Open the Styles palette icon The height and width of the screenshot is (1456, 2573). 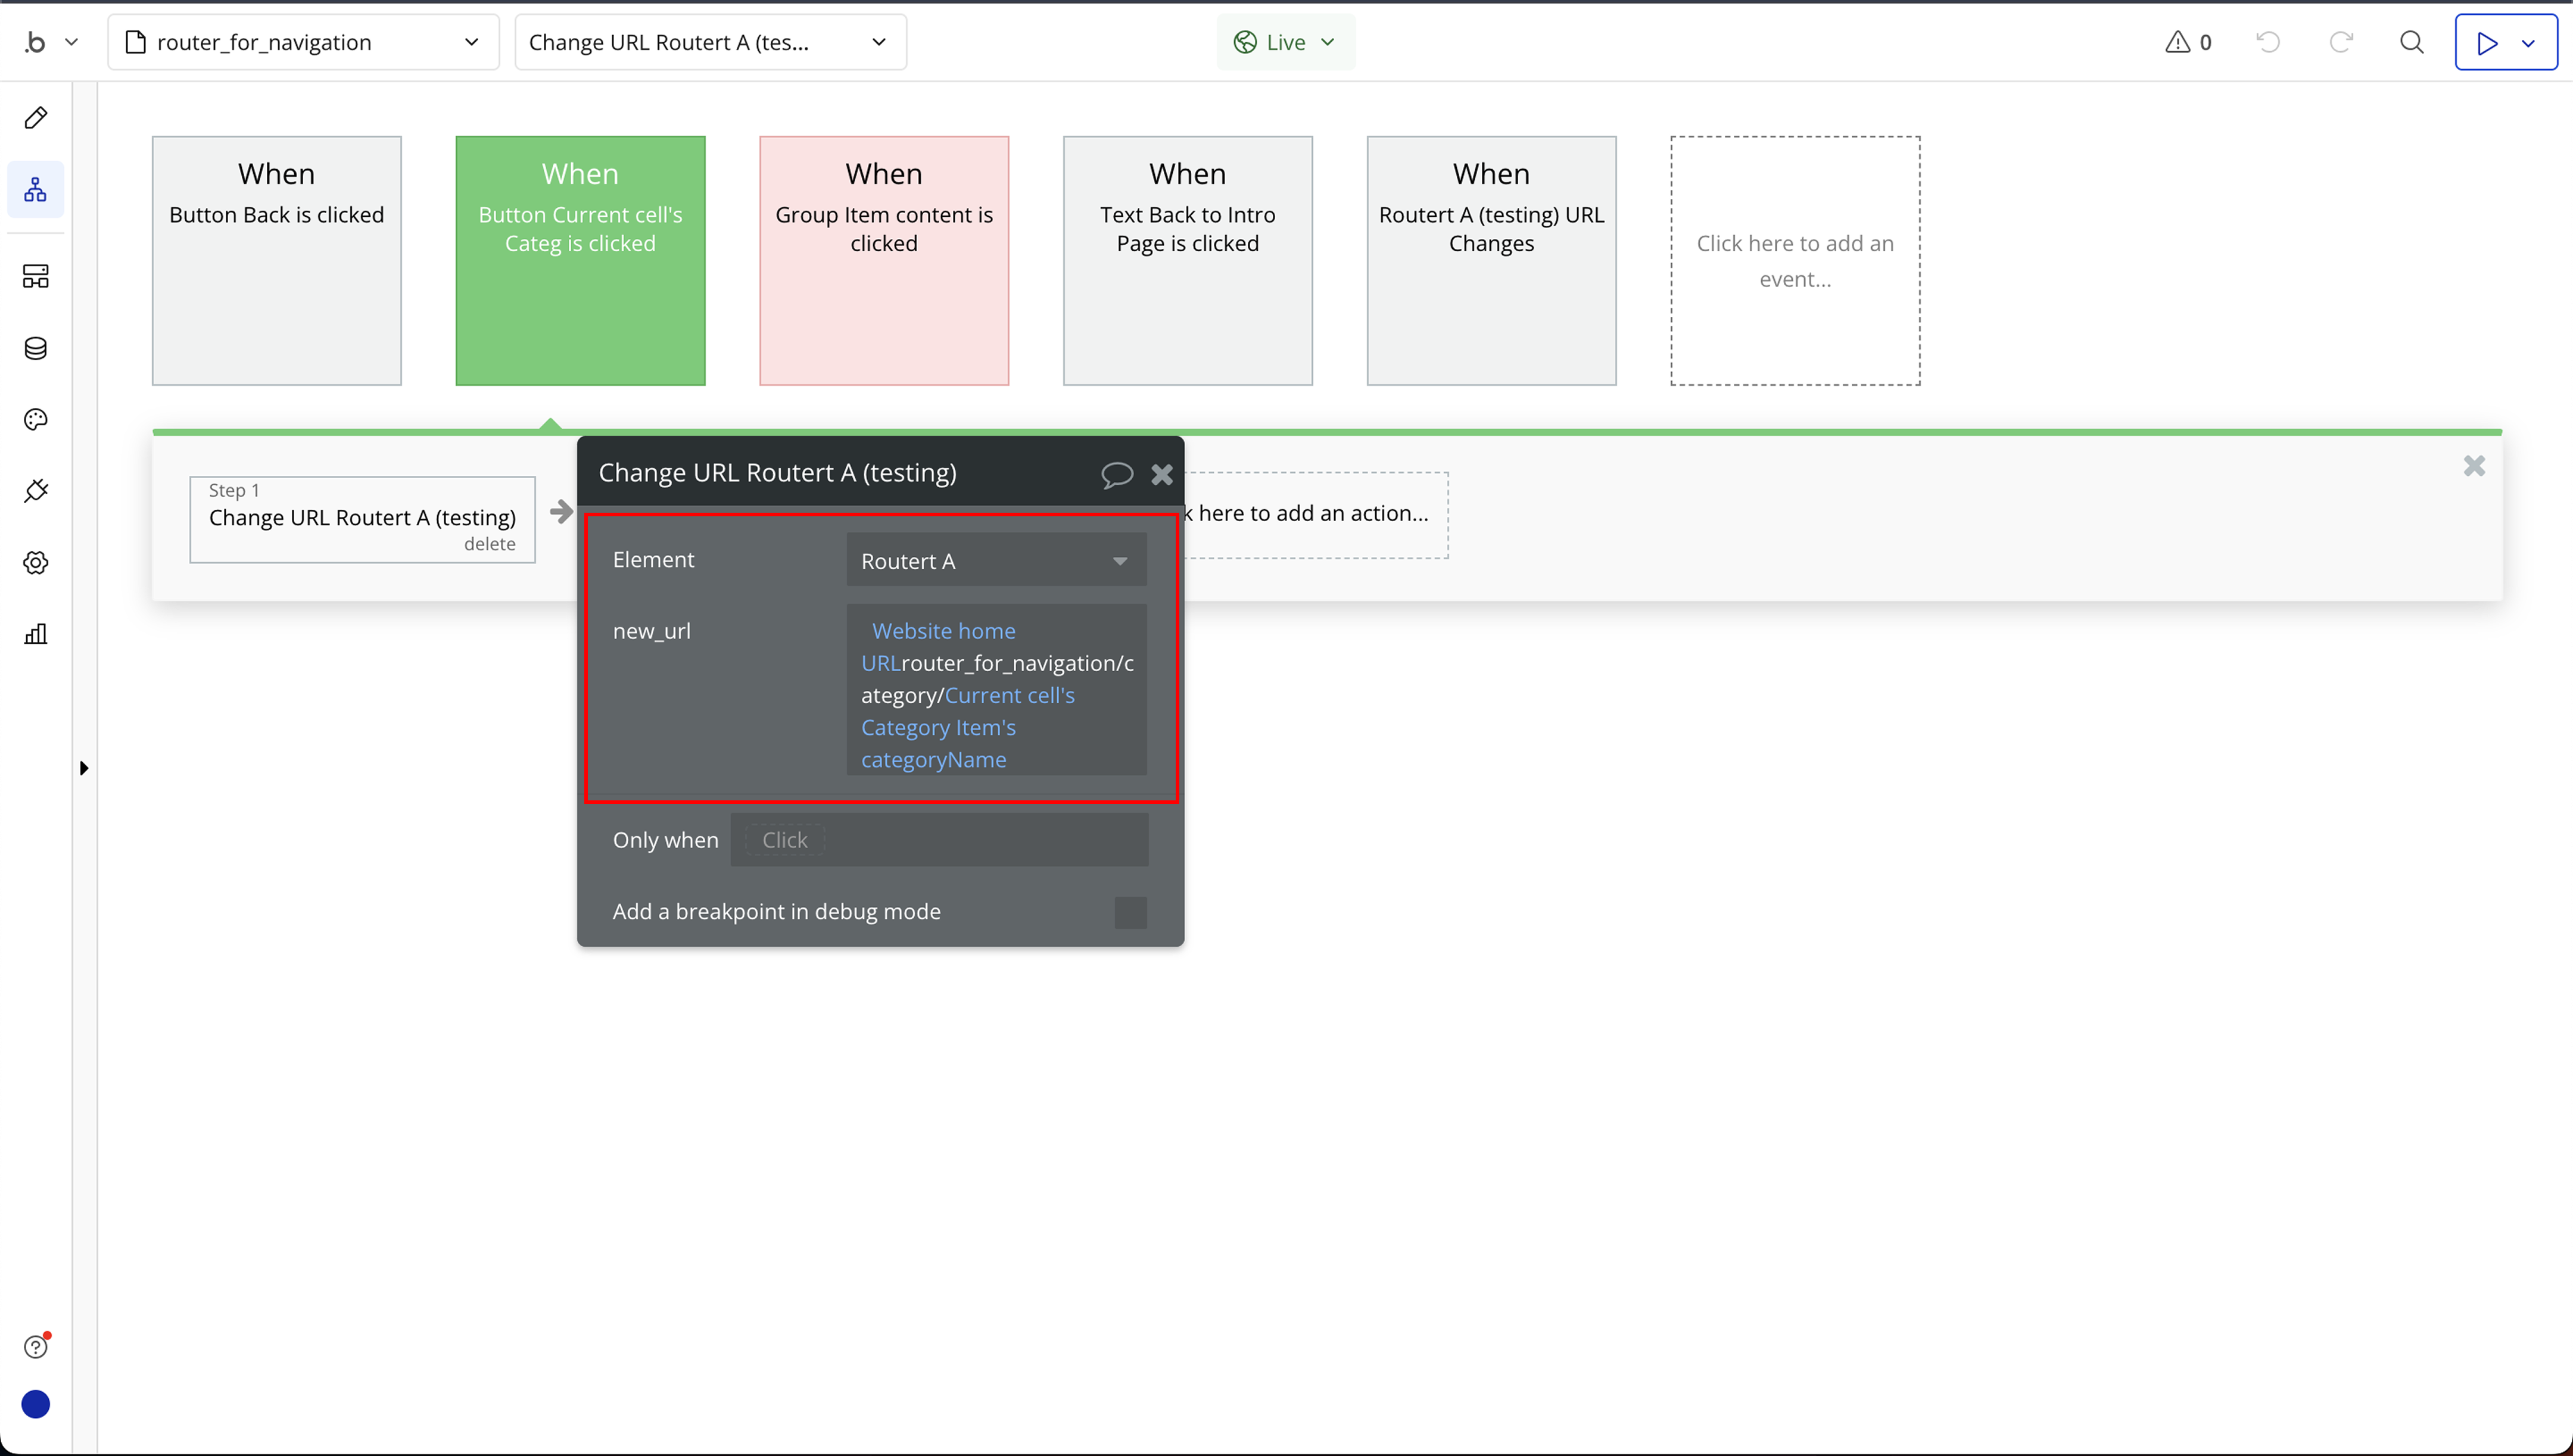36,420
